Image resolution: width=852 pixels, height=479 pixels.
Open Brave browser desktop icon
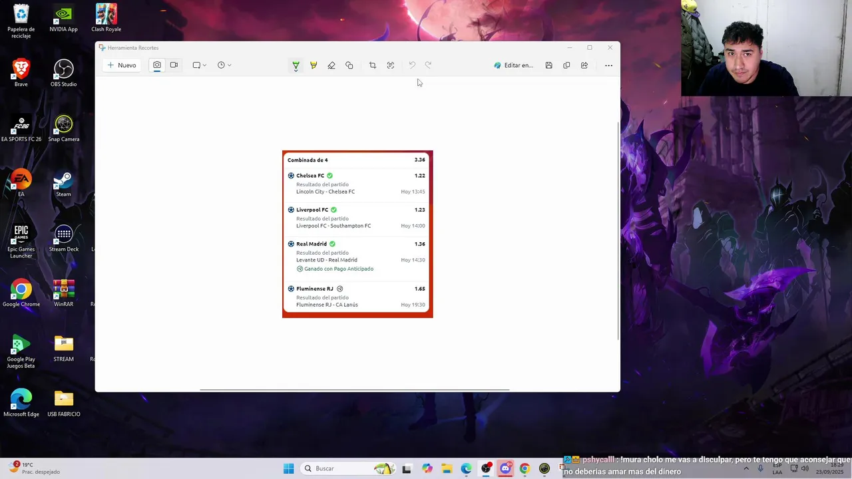coord(21,73)
